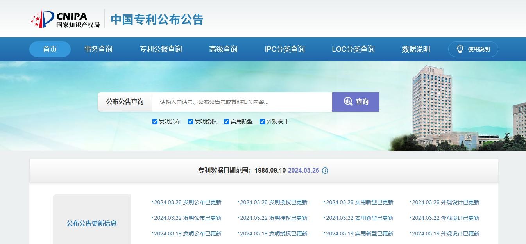The image size is (526, 244).
Task: Disable the 外观设计 checkbox
Action: (x=262, y=121)
